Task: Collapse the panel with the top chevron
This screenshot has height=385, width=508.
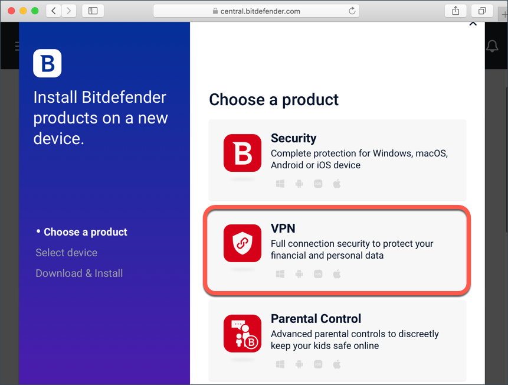Action: tap(473, 24)
